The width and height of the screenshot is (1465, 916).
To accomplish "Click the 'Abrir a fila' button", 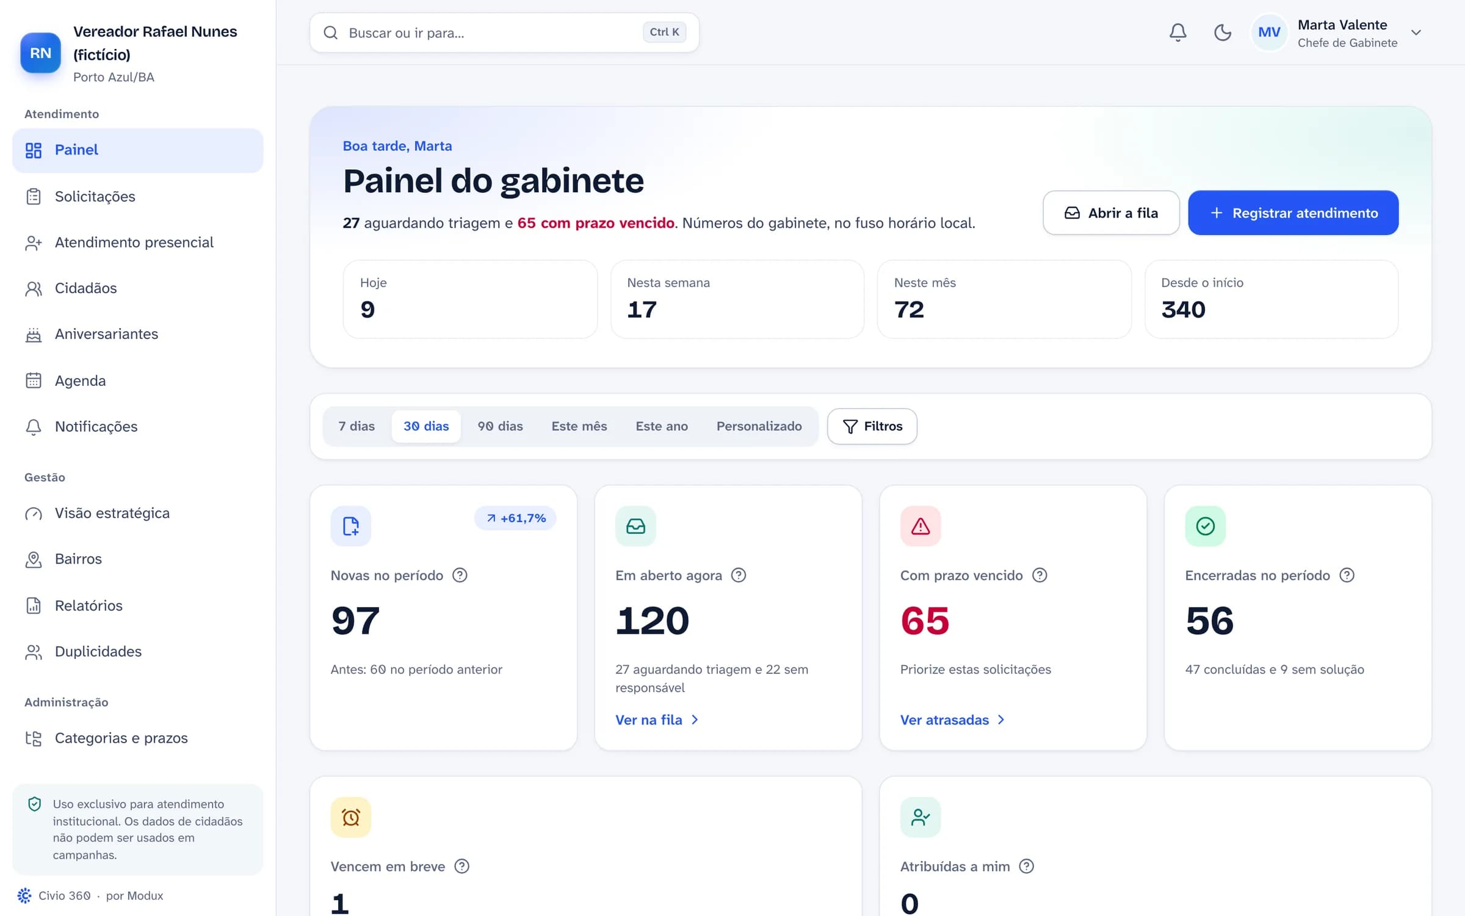I will point(1111,213).
